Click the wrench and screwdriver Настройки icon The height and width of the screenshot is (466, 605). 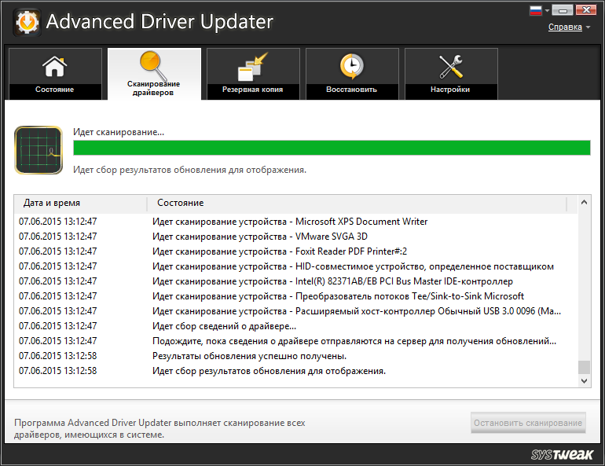point(450,66)
